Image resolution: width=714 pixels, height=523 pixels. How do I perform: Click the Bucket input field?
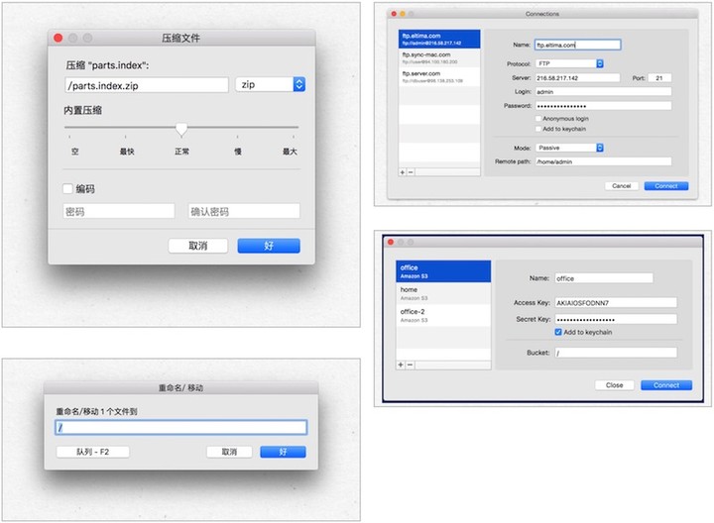tap(615, 352)
